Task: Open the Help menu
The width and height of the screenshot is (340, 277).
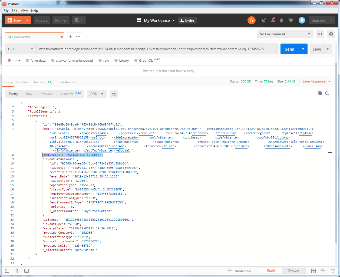Action: [x=34, y=11]
